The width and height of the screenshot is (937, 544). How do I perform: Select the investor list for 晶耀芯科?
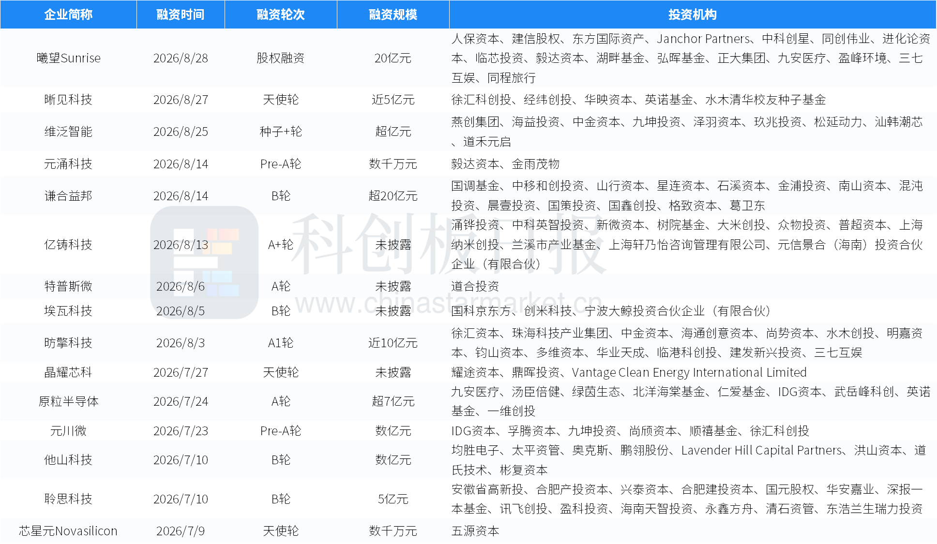coord(629,372)
